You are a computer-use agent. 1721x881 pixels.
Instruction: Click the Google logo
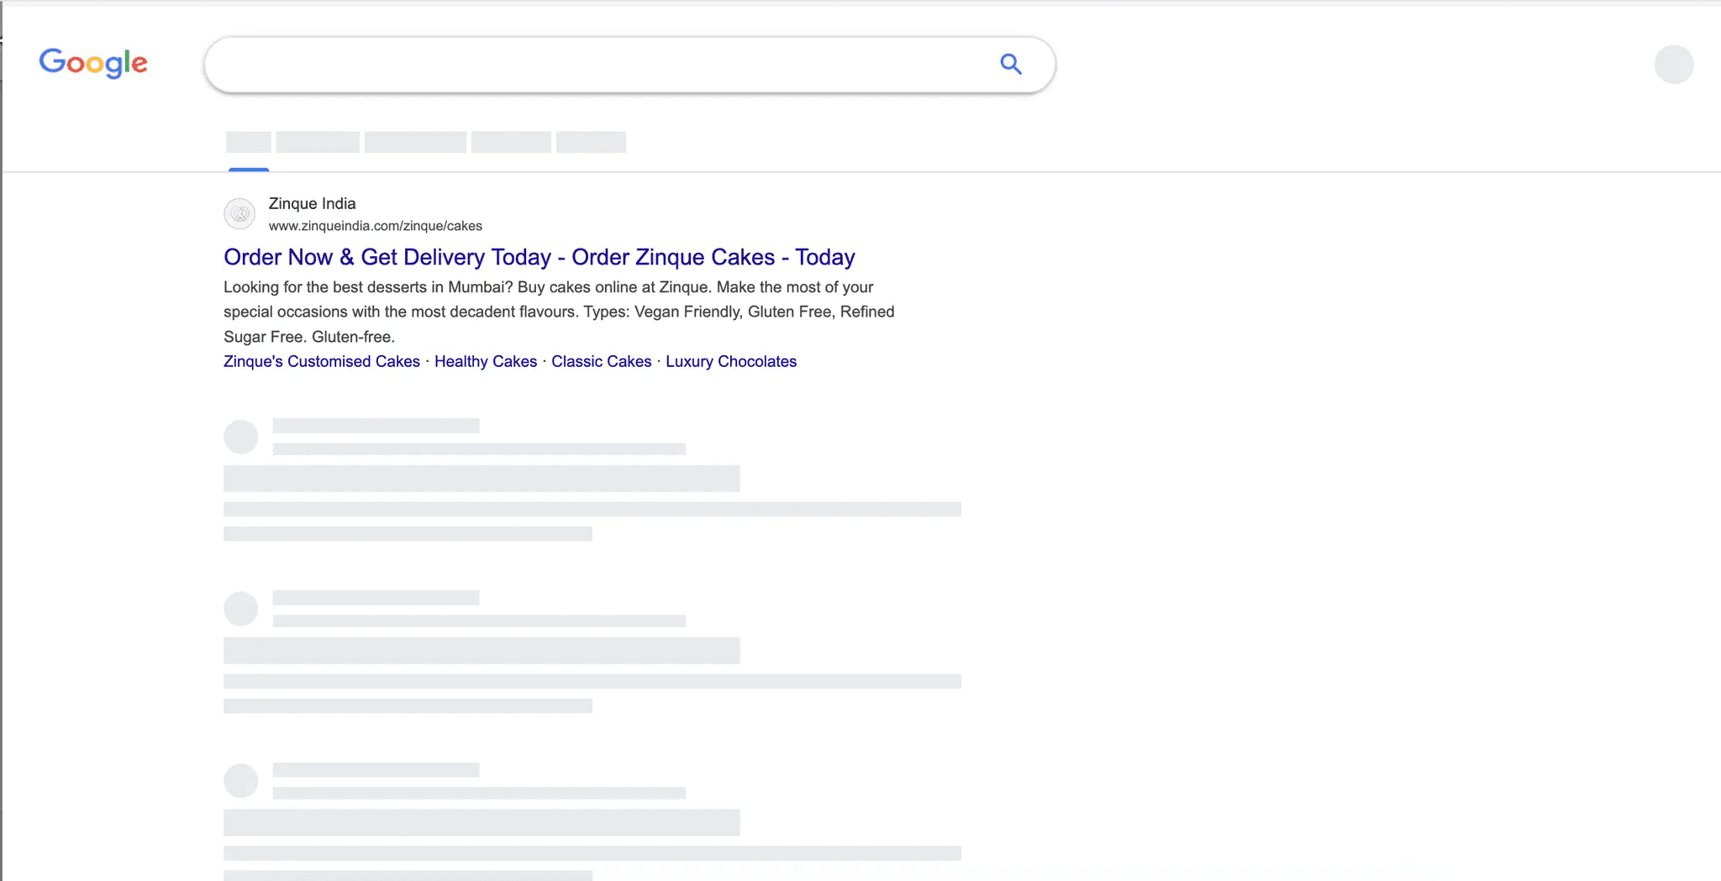pos(93,63)
